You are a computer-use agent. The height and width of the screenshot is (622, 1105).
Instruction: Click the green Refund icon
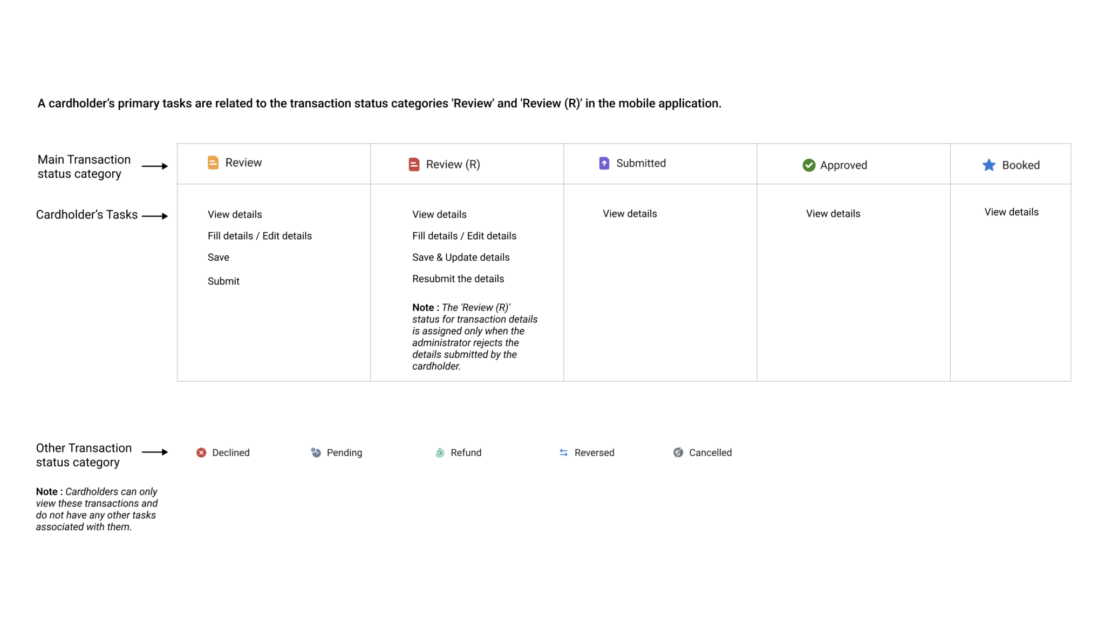pyautogui.click(x=440, y=452)
